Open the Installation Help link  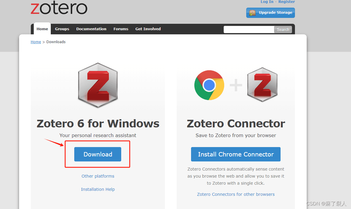(98, 189)
